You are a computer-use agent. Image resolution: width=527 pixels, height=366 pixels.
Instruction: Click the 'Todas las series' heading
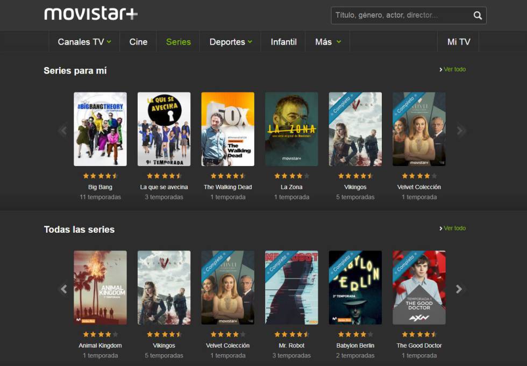click(80, 229)
